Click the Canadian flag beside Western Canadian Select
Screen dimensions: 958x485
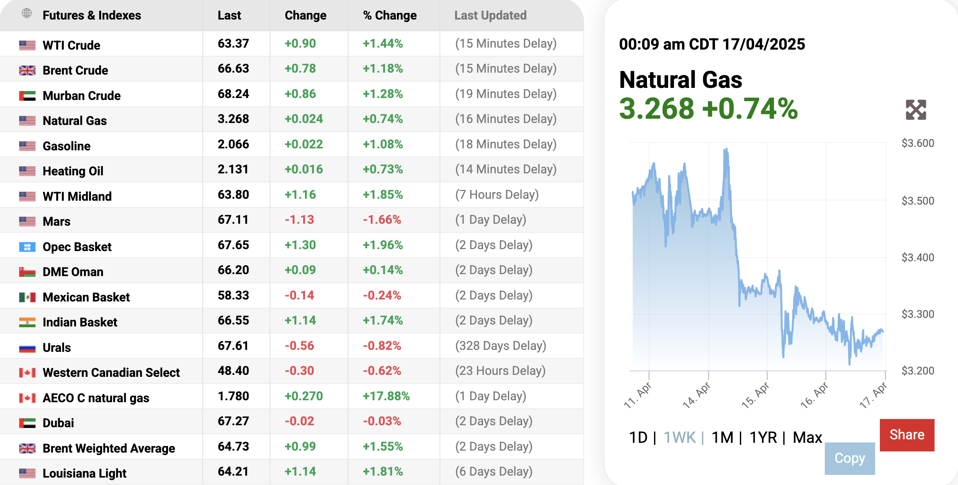(27, 373)
